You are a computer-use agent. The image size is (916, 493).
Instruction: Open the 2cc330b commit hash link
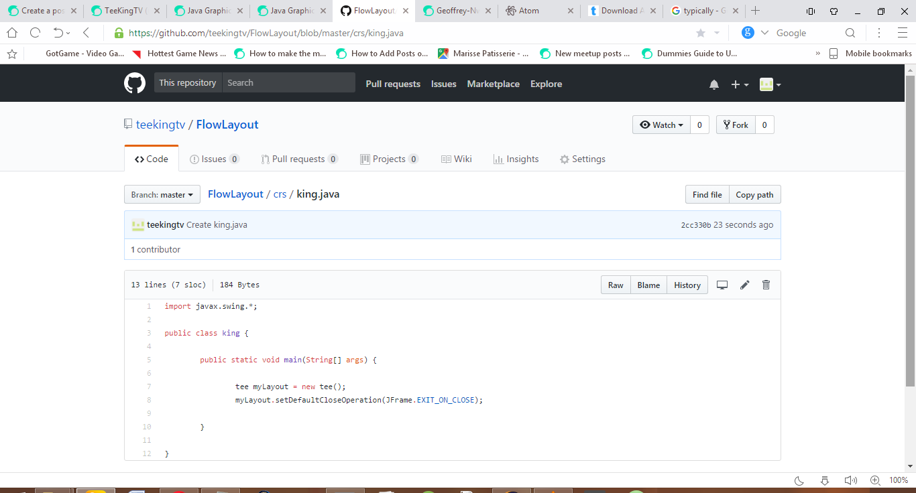click(x=695, y=225)
